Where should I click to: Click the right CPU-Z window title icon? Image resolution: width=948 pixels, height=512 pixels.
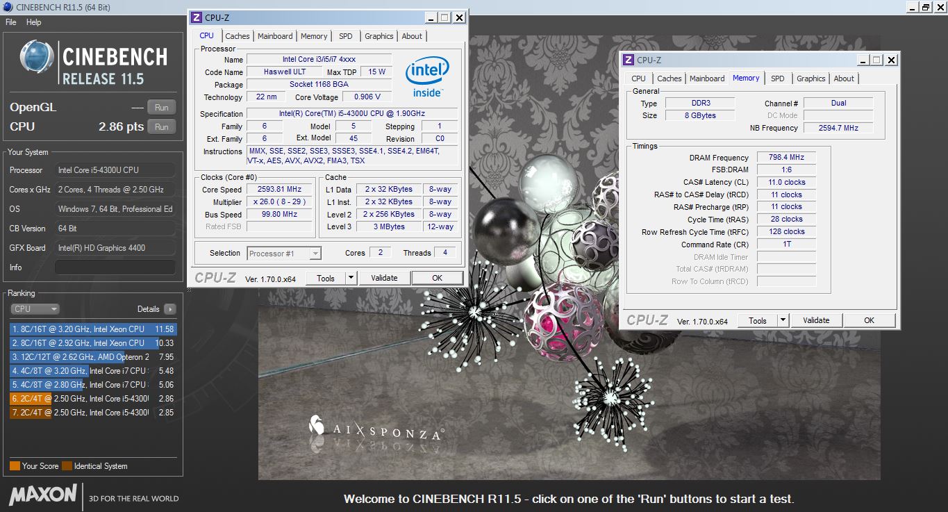(x=629, y=60)
